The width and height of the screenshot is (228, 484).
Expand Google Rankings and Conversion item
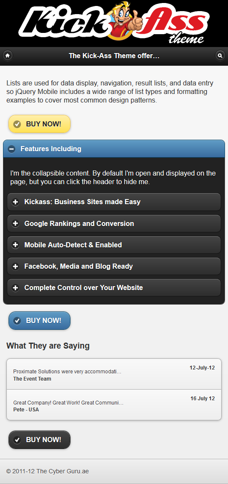[114, 223]
